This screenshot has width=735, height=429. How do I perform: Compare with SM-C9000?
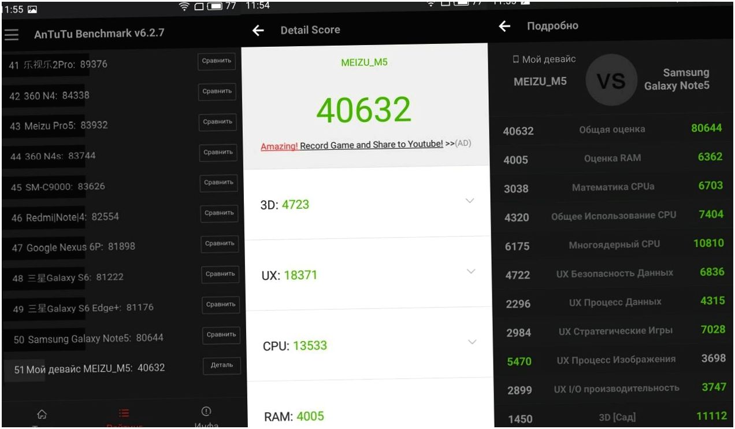pyautogui.click(x=218, y=182)
